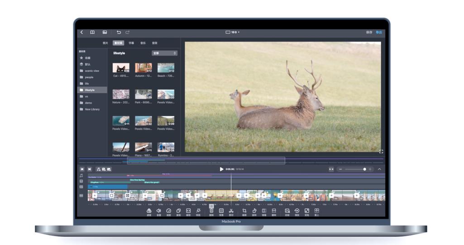Screen dimensions: 464x245
Task: Open the magic wand effects tool
Action: pyautogui.click(x=198, y=211)
